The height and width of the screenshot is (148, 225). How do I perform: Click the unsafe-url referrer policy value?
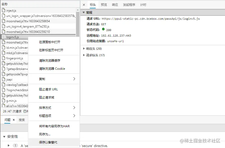point(115,41)
